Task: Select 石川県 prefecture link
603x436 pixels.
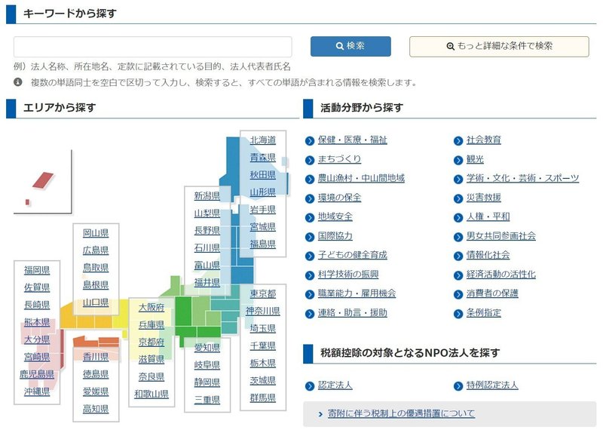Action: (x=207, y=248)
